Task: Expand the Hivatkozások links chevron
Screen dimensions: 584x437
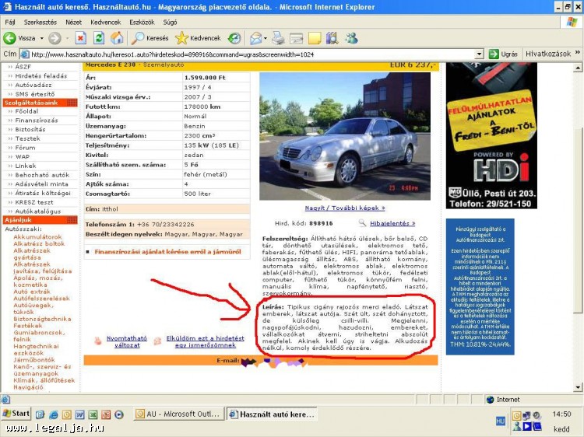Action: [x=577, y=54]
